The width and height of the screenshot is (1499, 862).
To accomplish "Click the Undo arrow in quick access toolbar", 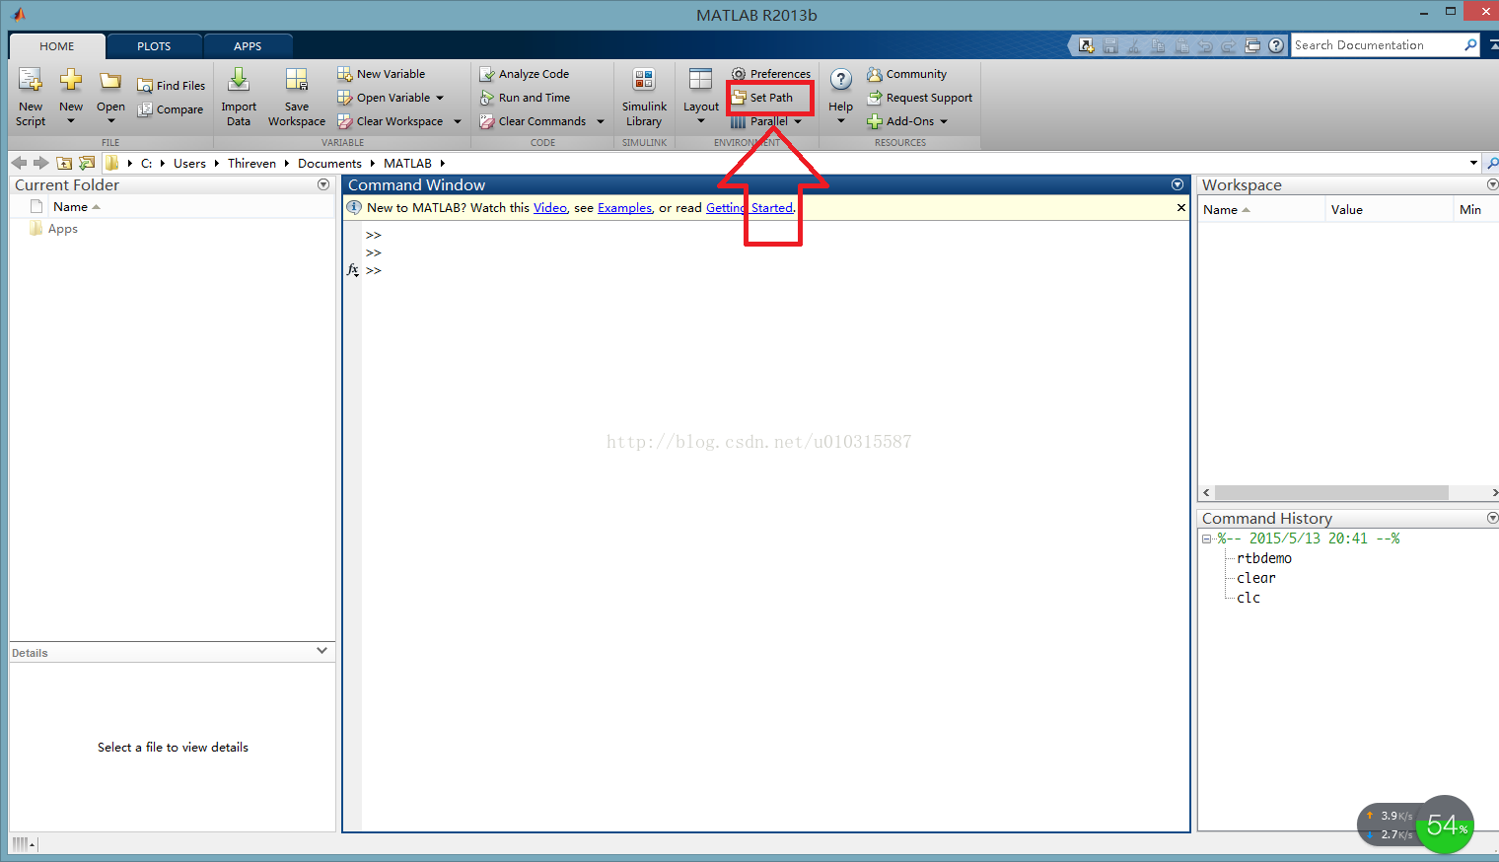I will coord(1205,45).
